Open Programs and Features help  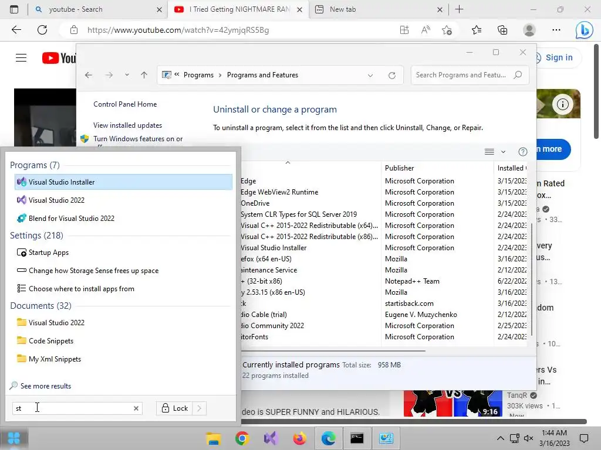(523, 152)
